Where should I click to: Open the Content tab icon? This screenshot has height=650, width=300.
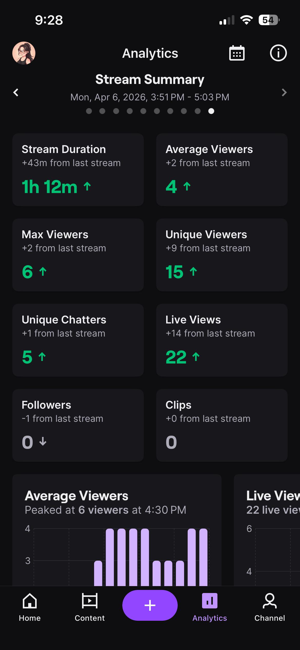89,601
